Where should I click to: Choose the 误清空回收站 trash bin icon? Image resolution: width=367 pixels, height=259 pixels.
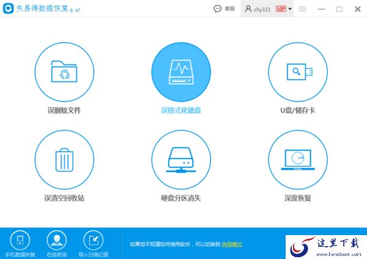click(x=64, y=160)
